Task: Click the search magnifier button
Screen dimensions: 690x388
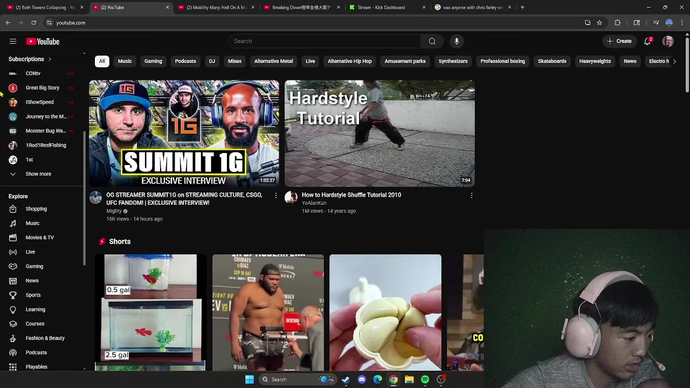Action: pos(432,41)
